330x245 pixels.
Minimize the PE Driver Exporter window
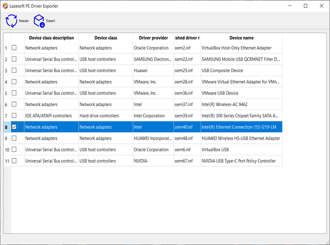click(290, 6)
